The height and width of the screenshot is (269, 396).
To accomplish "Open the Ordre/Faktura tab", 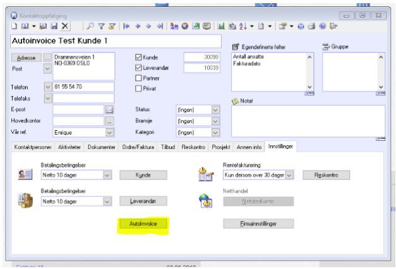I will pos(138,147).
